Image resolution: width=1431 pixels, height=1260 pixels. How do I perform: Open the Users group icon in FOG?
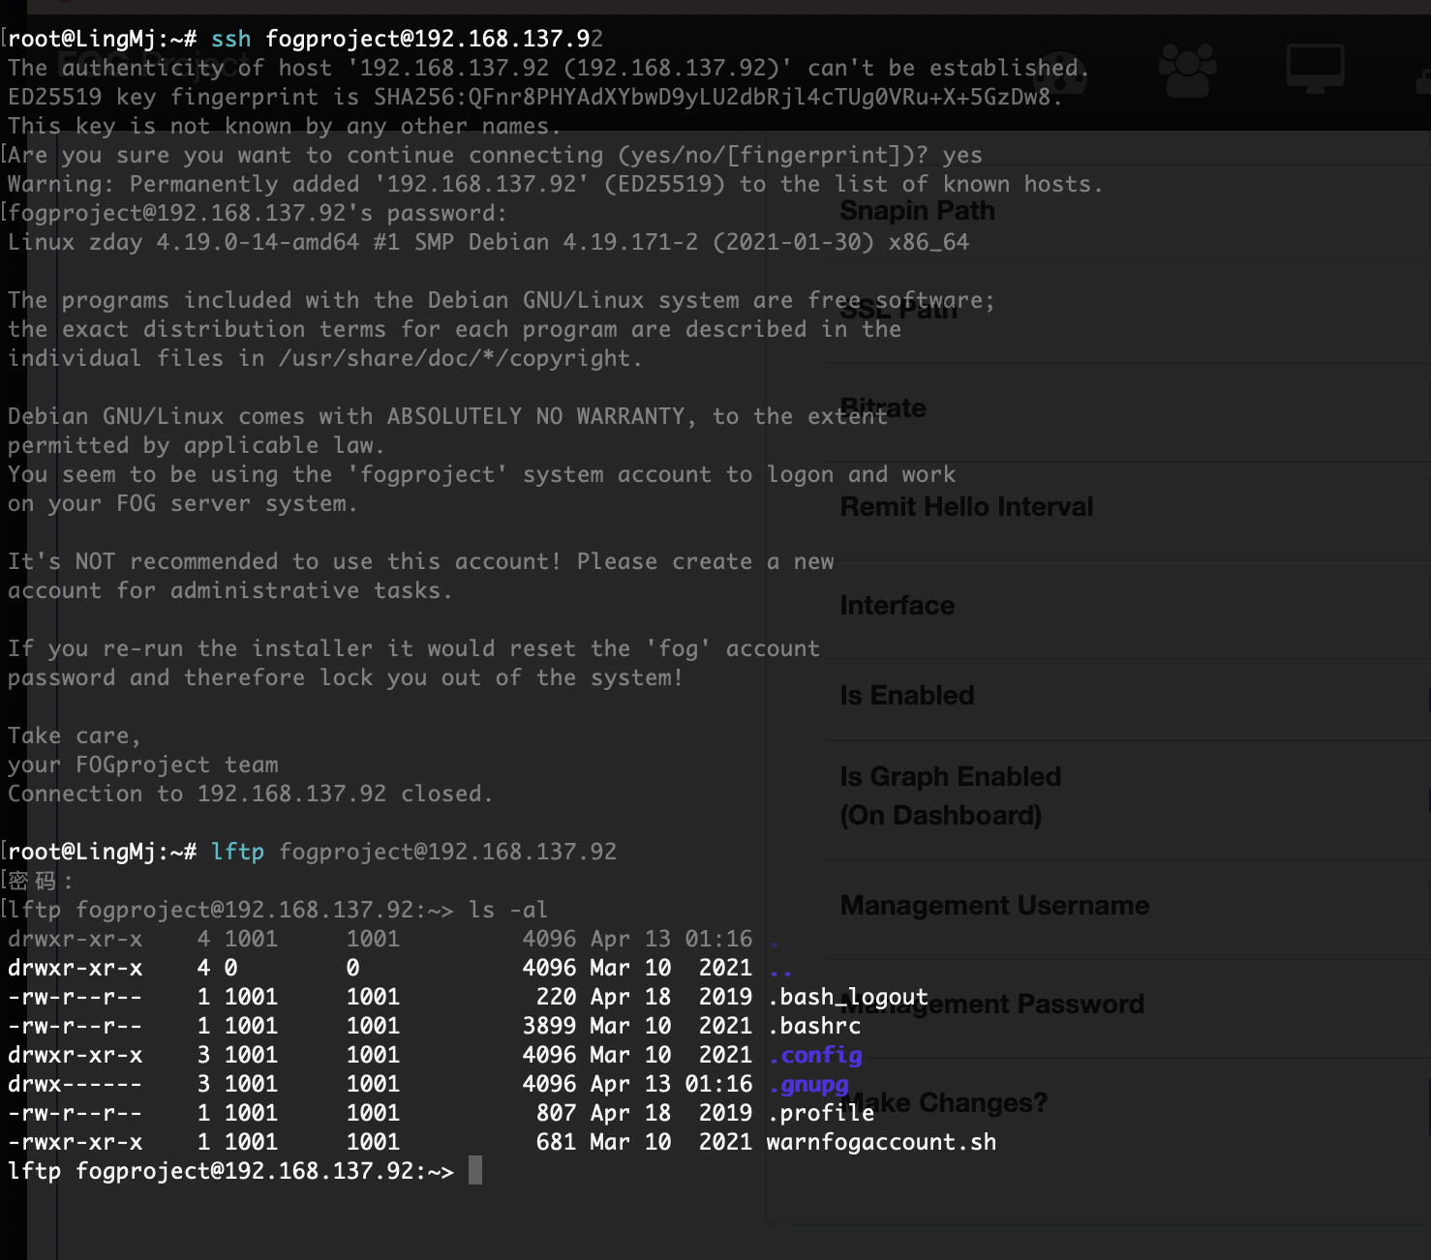(1187, 70)
